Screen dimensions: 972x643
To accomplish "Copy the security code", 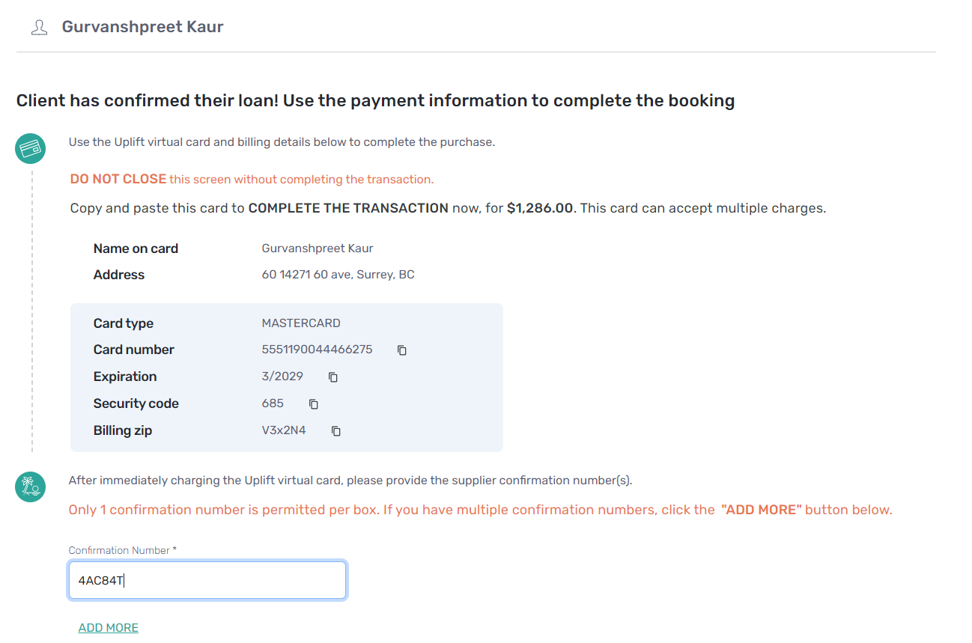I will tap(314, 404).
